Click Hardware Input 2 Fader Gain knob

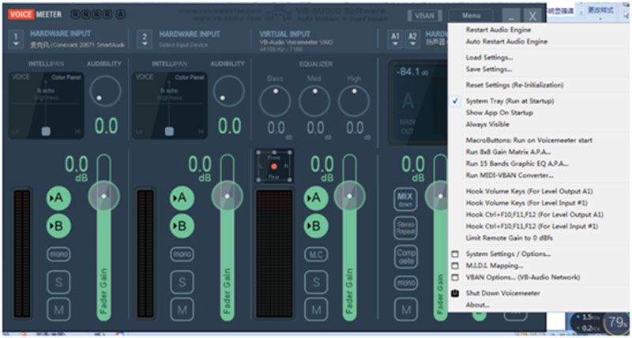(x=228, y=196)
